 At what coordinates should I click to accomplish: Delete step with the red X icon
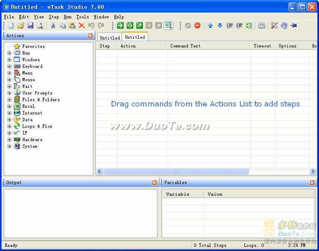coord(82,26)
